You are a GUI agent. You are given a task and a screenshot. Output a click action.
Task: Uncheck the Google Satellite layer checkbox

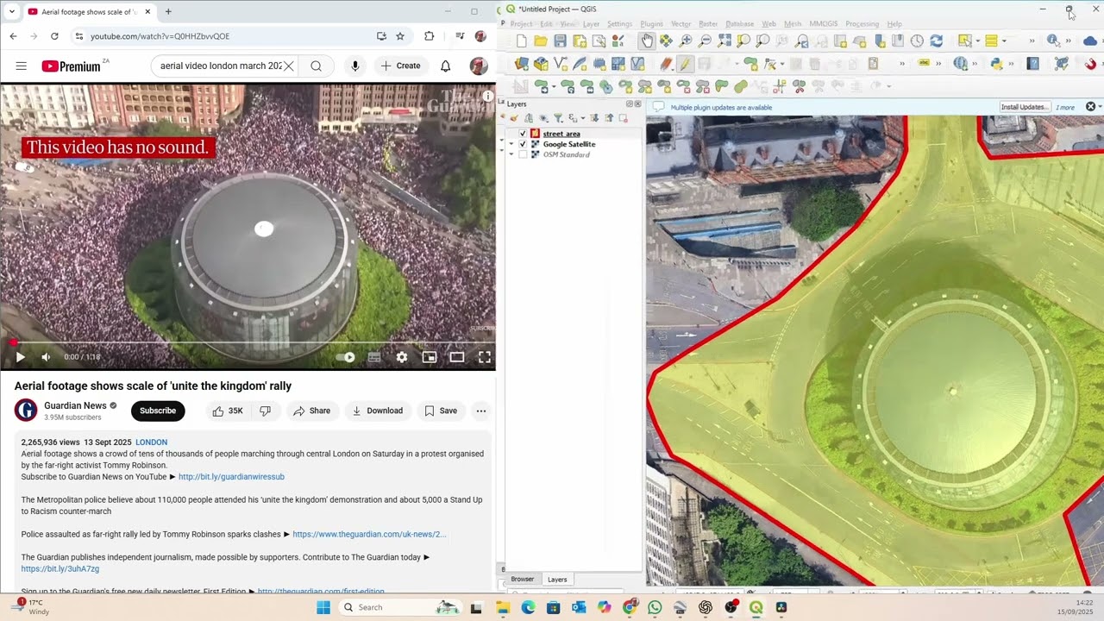click(523, 144)
